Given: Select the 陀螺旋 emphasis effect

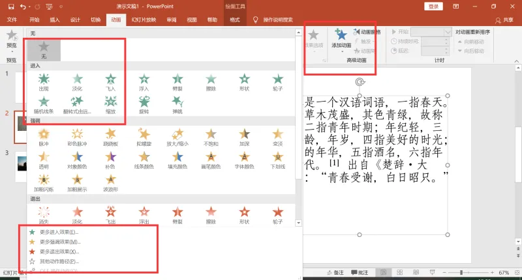Looking at the screenshot, I should 144,137.
